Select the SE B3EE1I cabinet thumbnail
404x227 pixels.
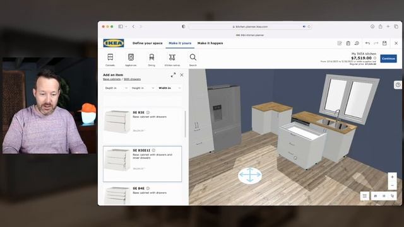point(117,160)
